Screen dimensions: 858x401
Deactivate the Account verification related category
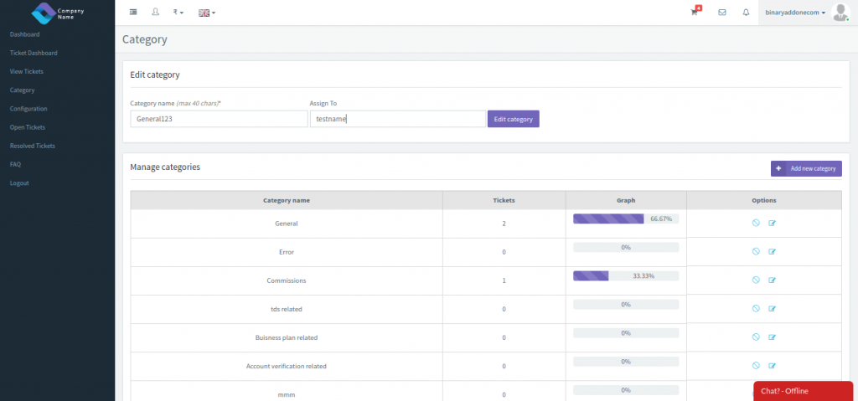[x=756, y=366]
